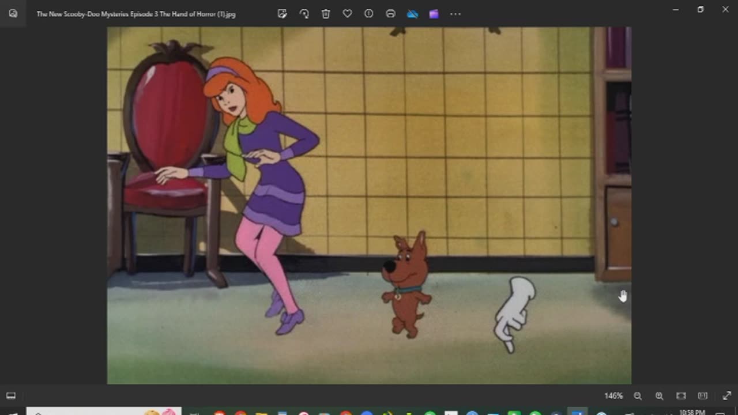
Task: Open the Photos gallery icon at top-left
Action: [13, 14]
